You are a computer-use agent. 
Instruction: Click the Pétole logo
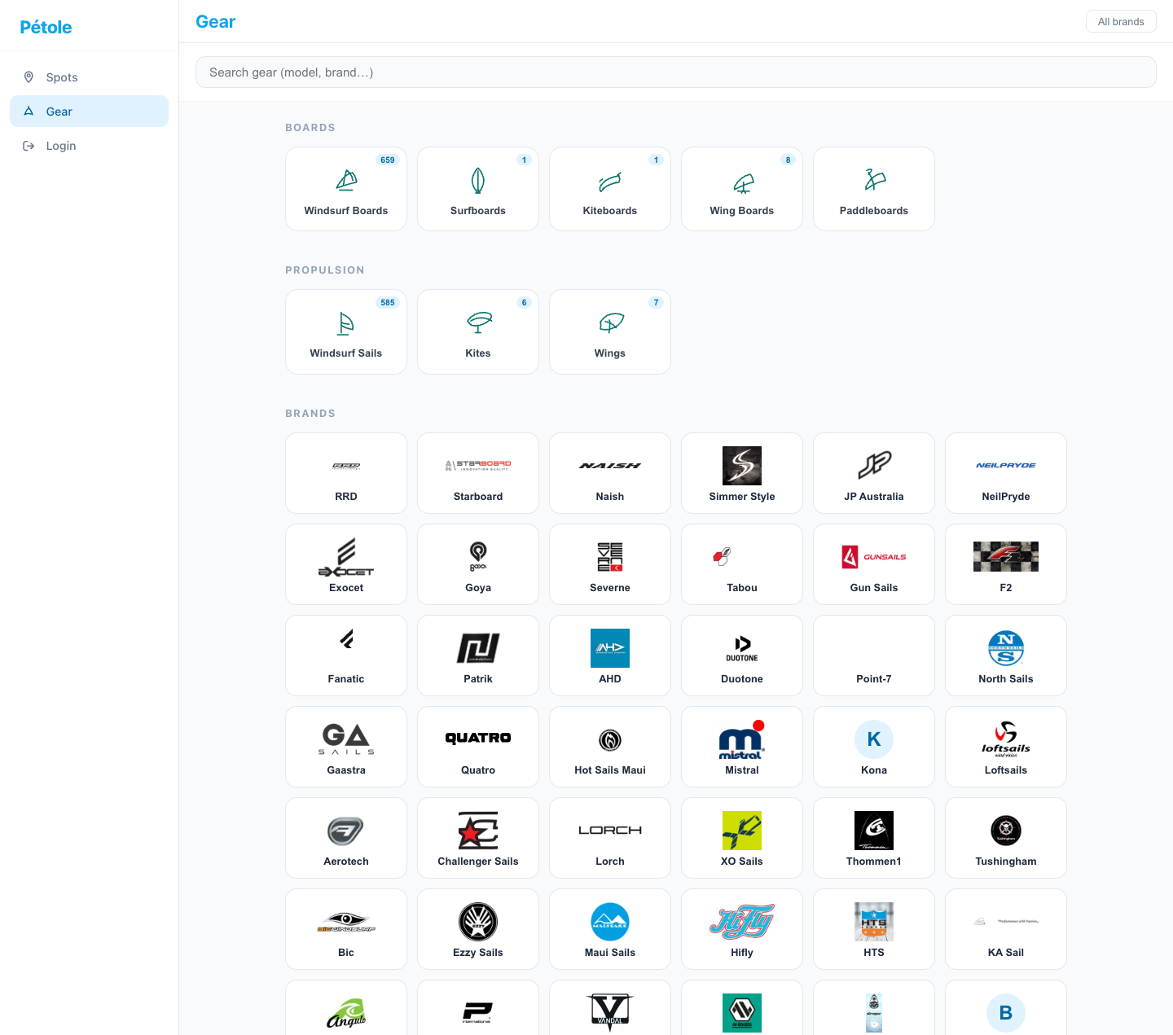[46, 27]
